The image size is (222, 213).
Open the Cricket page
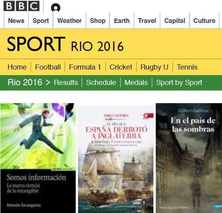(x=121, y=67)
